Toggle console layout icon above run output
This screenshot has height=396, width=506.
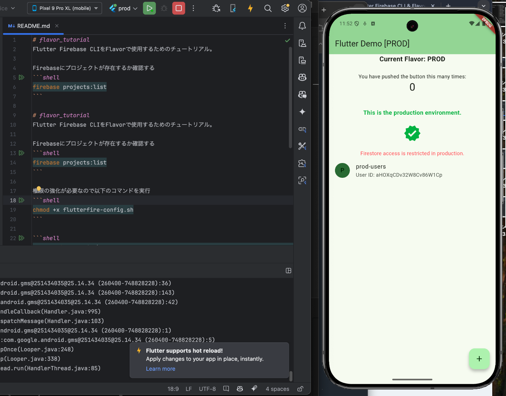click(288, 270)
